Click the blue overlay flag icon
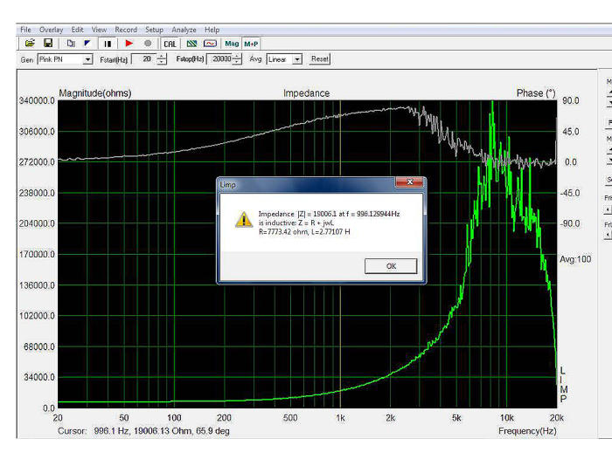This screenshot has width=612, height=459. (x=87, y=44)
